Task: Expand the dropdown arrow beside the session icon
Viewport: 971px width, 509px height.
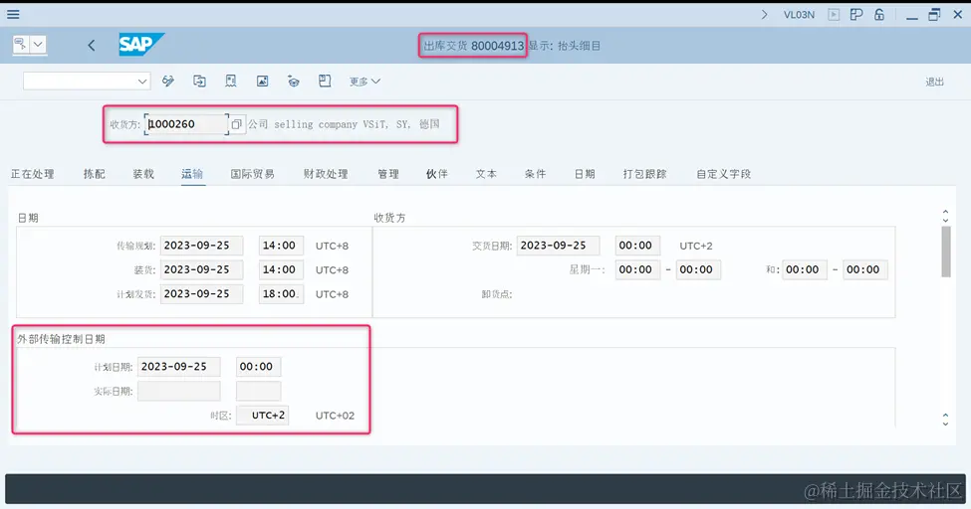Action: pyautogui.click(x=38, y=44)
